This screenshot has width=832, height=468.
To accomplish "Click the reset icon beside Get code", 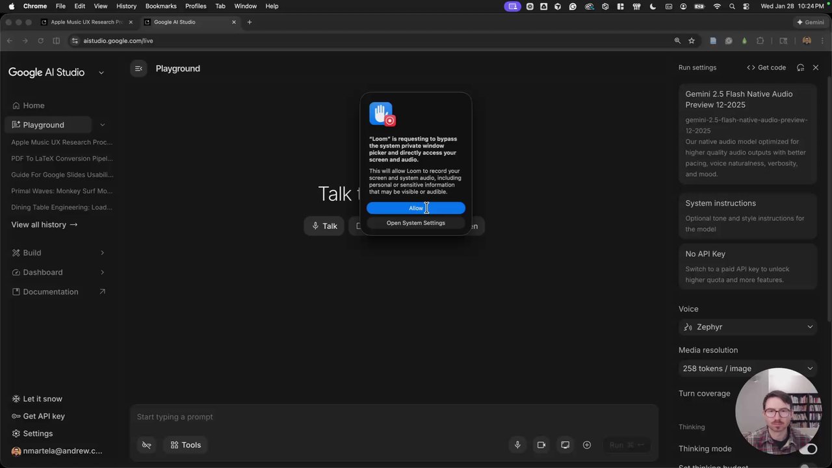I will (x=801, y=68).
